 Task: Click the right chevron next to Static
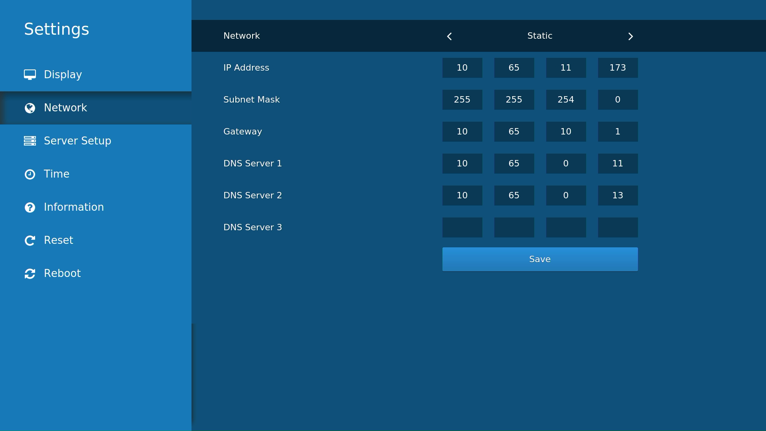coord(630,36)
